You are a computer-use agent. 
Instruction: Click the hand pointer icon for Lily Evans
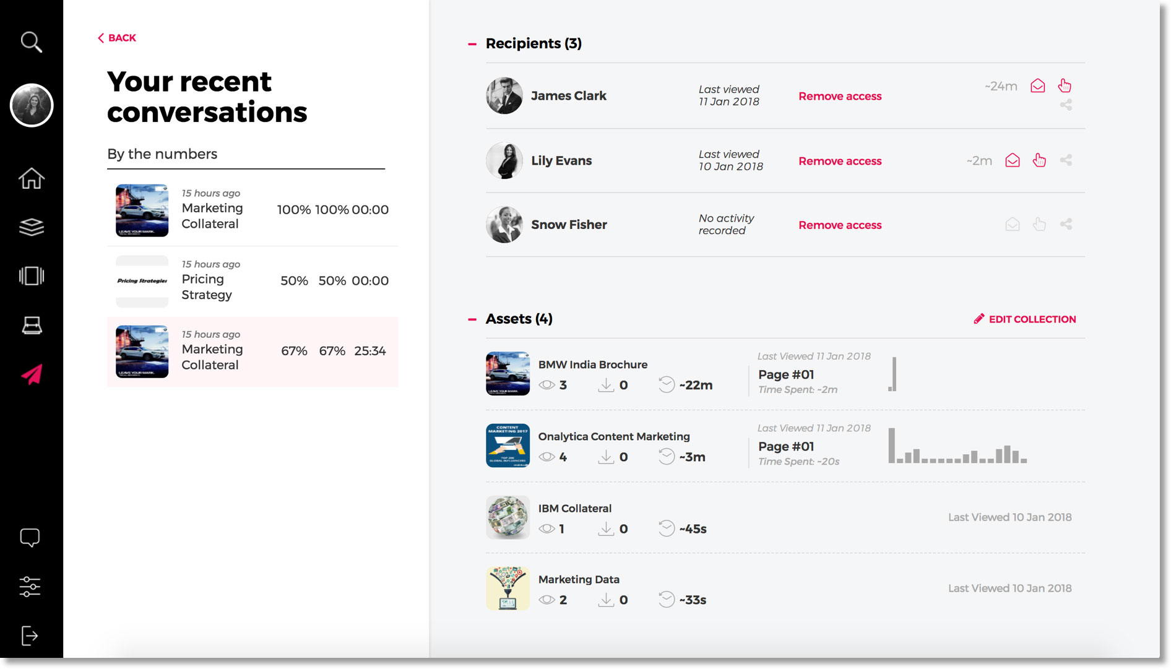coord(1039,160)
